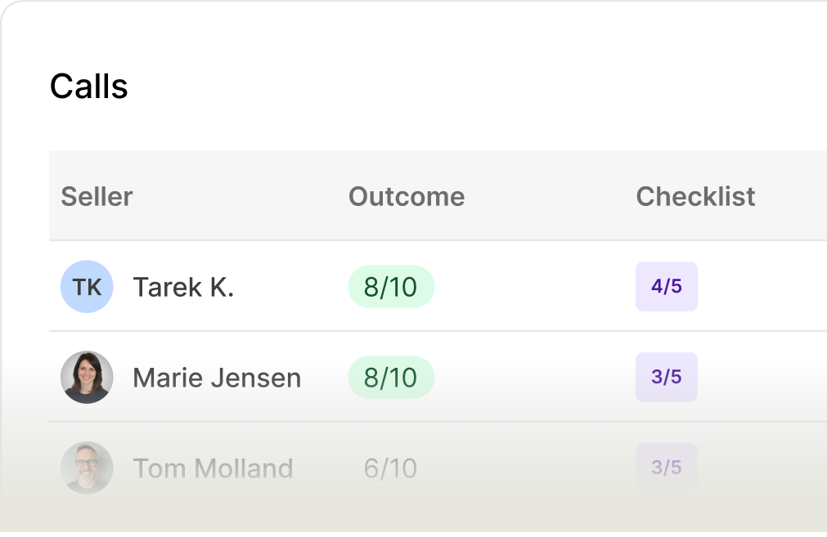This screenshot has width=827, height=537.
Task: Click the Calls heading
Action: coord(89,86)
